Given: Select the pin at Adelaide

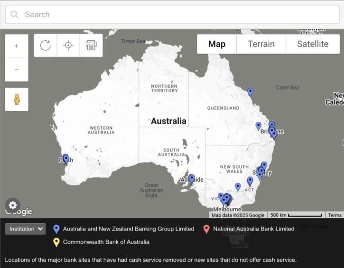Looking at the screenshot, I should (192, 178).
